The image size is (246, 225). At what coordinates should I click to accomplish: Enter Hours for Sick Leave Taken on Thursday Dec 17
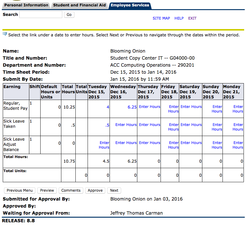click(x=150, y=125)
